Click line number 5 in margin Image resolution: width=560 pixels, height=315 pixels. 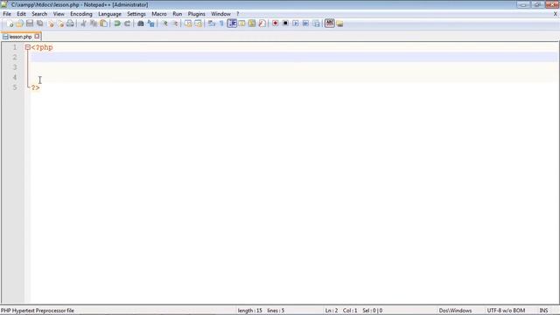coord(15,87)
